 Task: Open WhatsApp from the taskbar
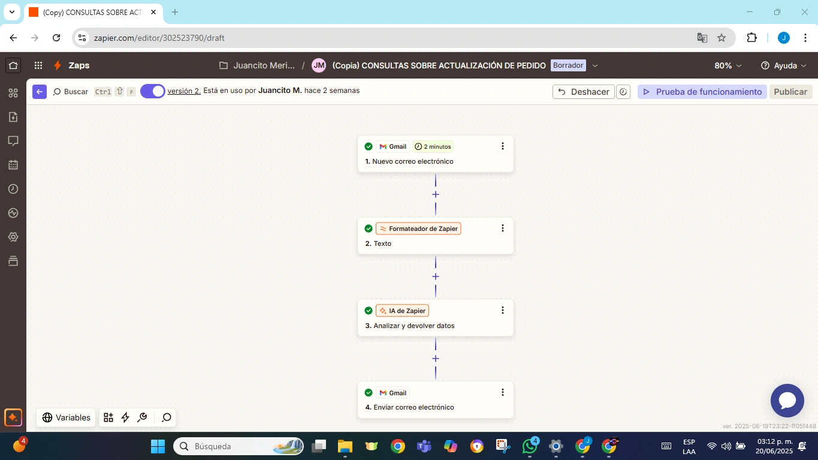click(530, 446)
